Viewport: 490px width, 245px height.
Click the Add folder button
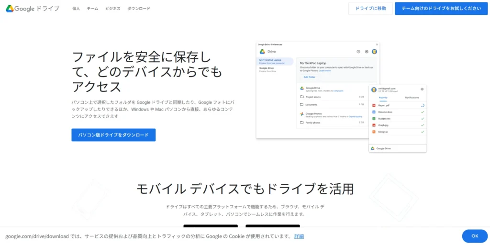coord(310,77)
